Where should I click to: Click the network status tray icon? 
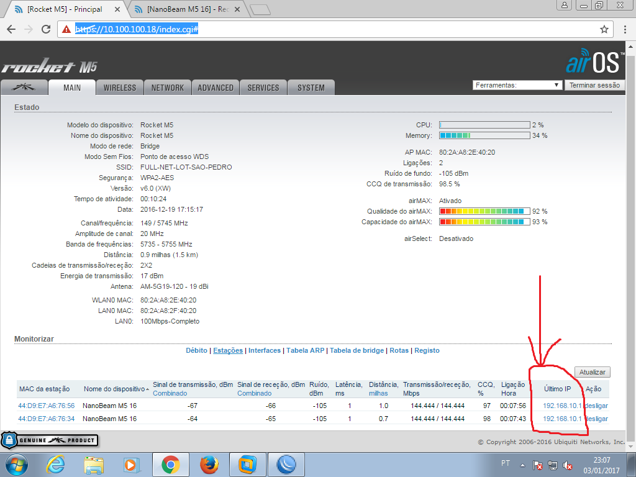coord(552,465)
